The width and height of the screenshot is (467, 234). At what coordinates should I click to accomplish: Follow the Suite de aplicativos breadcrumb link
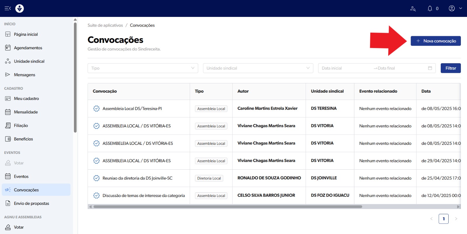(x=105, y=25)
